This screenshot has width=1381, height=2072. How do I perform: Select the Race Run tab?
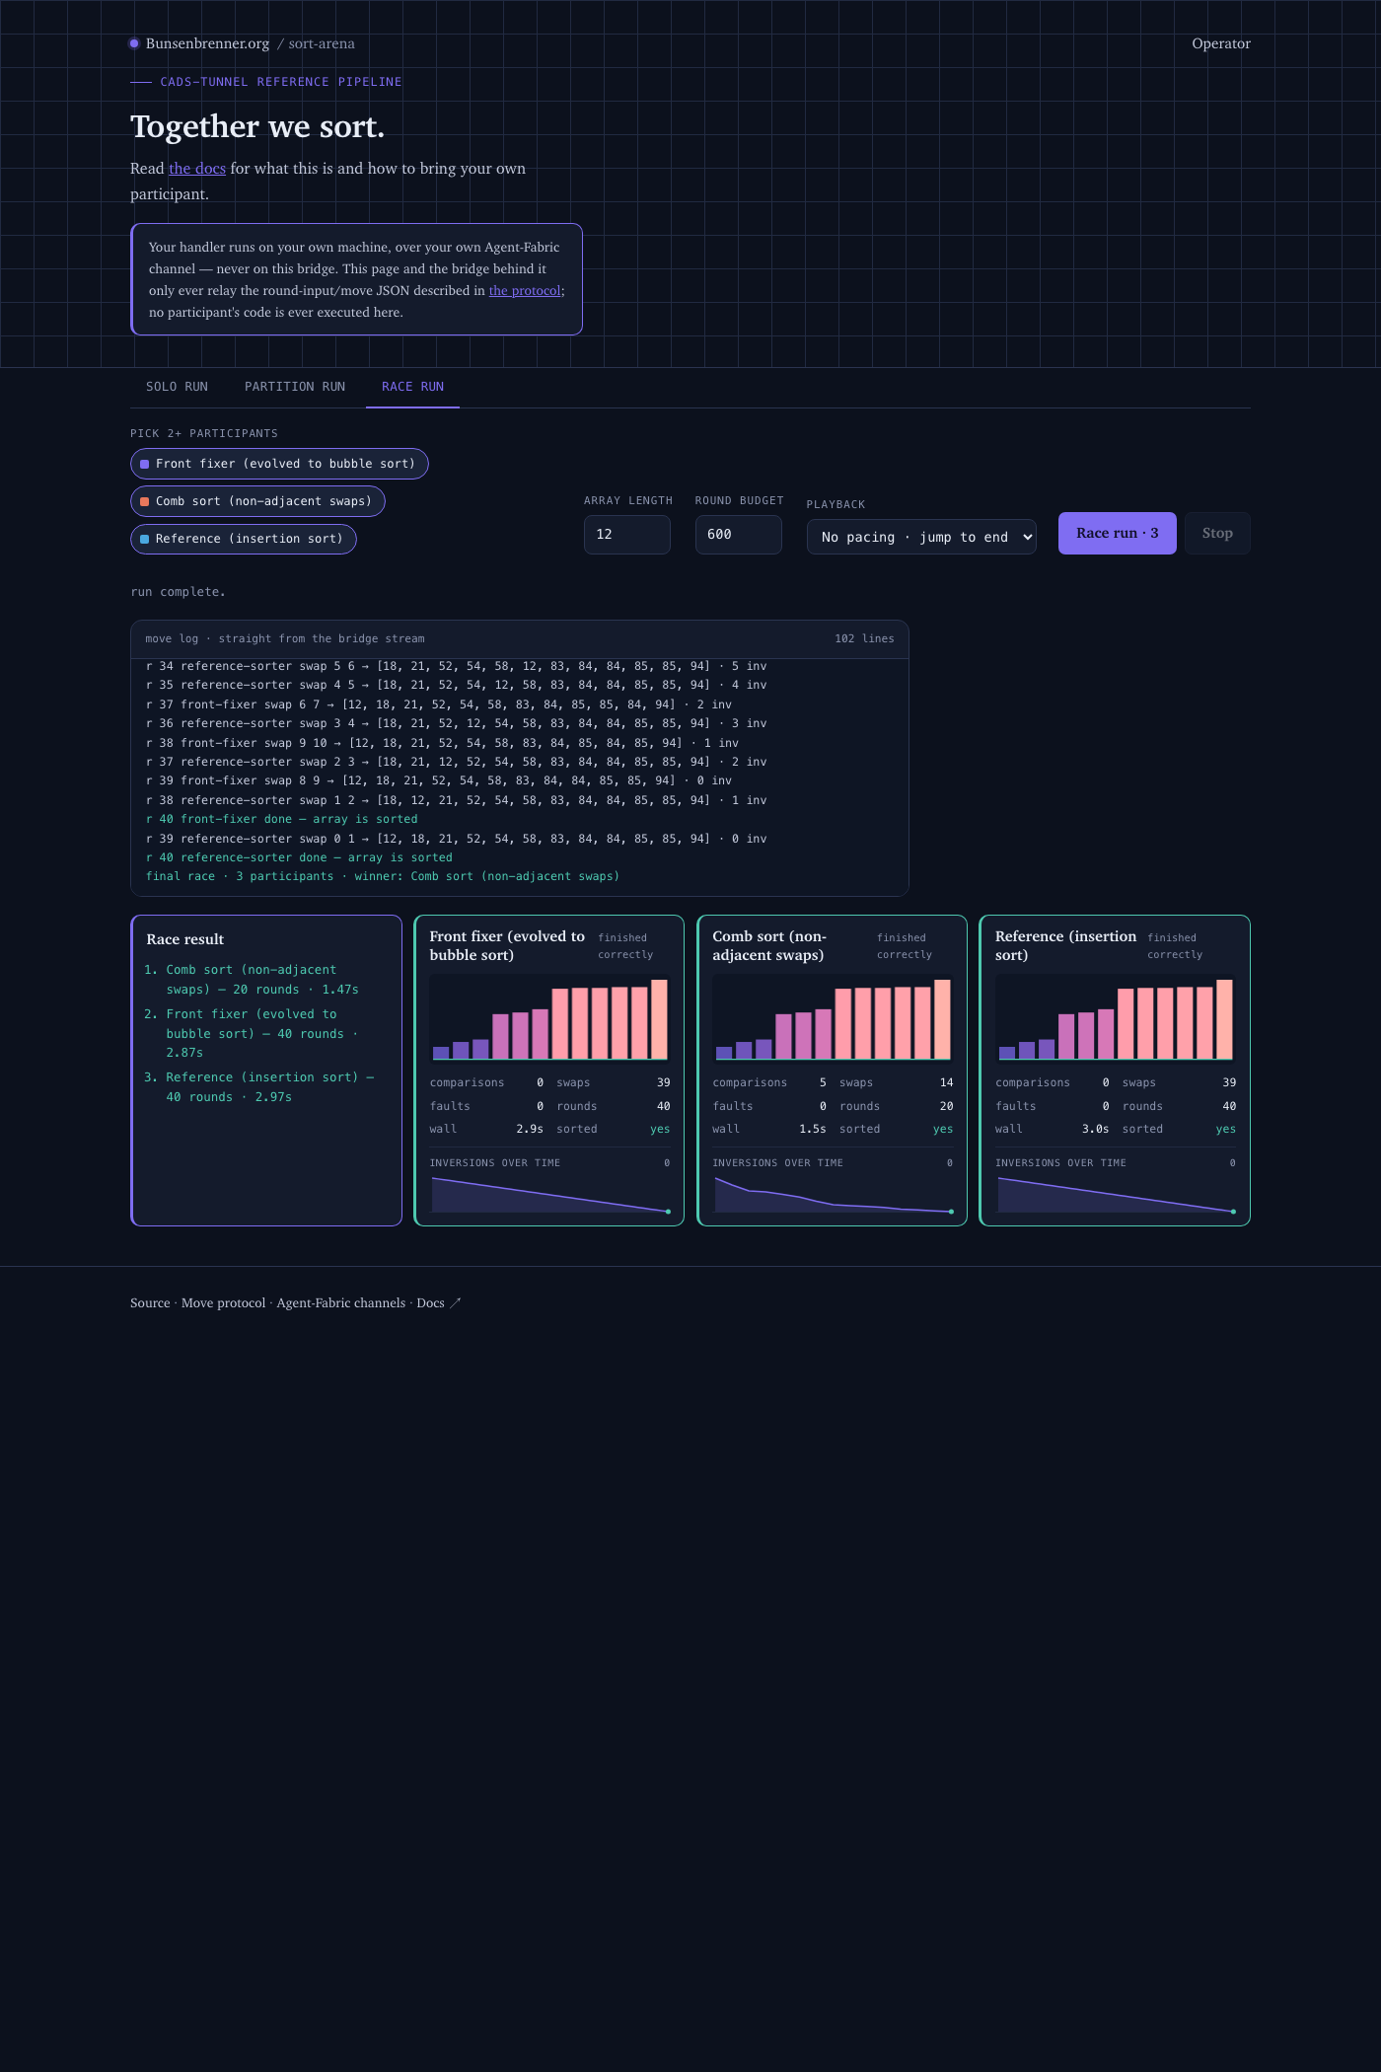412,387
